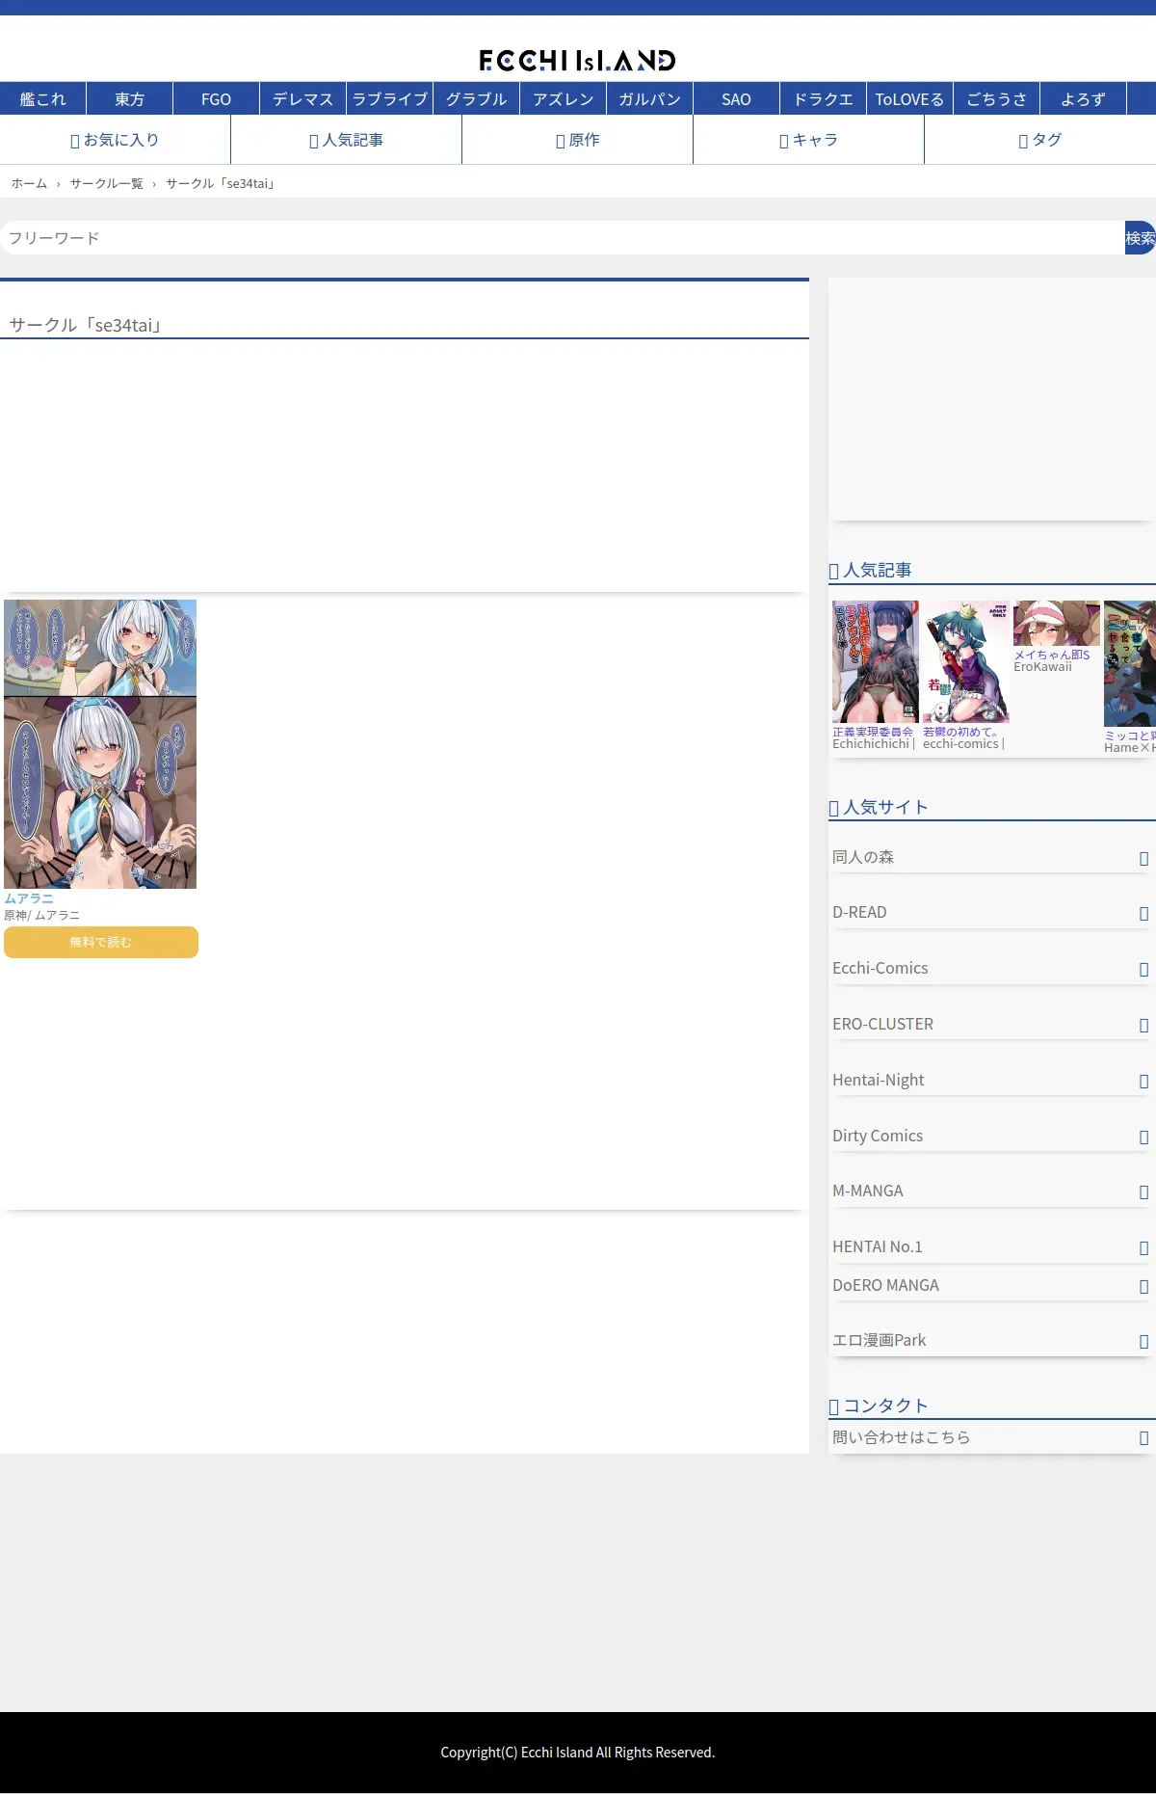Click the arrow icon beside ERO-CLUSTER
Viewport: 1156px width, 1794px height.
[x=1143, y=1026]
